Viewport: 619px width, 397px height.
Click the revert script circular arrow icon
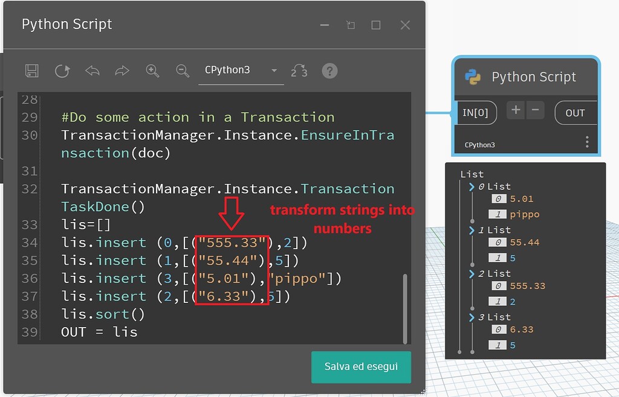click(62, 71)
